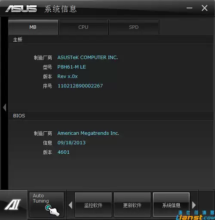The width and height of the screenshot is (215, 220).
Task: Switch to the SPD tab
Action: click(134, 27)
